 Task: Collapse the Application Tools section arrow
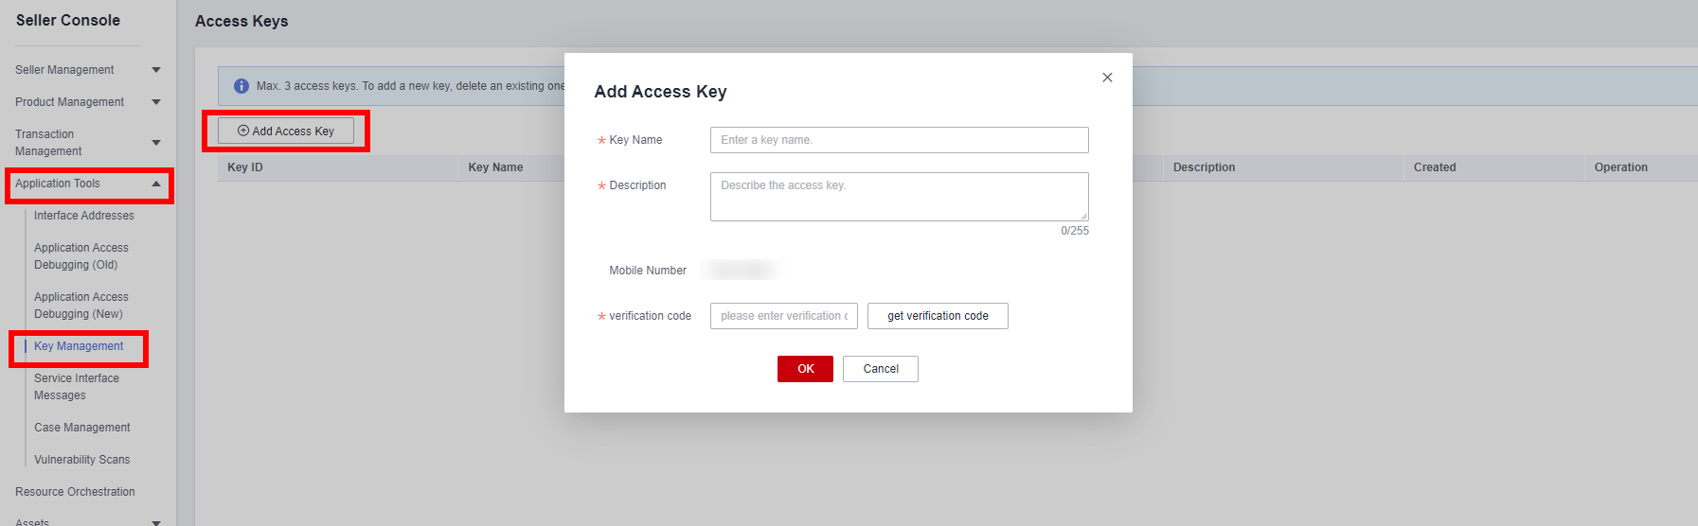pyautogui.click(x=156, y=184)
